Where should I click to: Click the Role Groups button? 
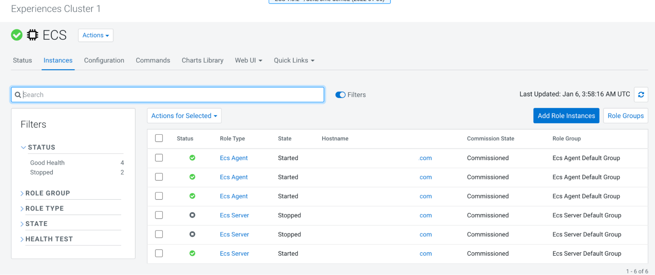tap(625, 116)
